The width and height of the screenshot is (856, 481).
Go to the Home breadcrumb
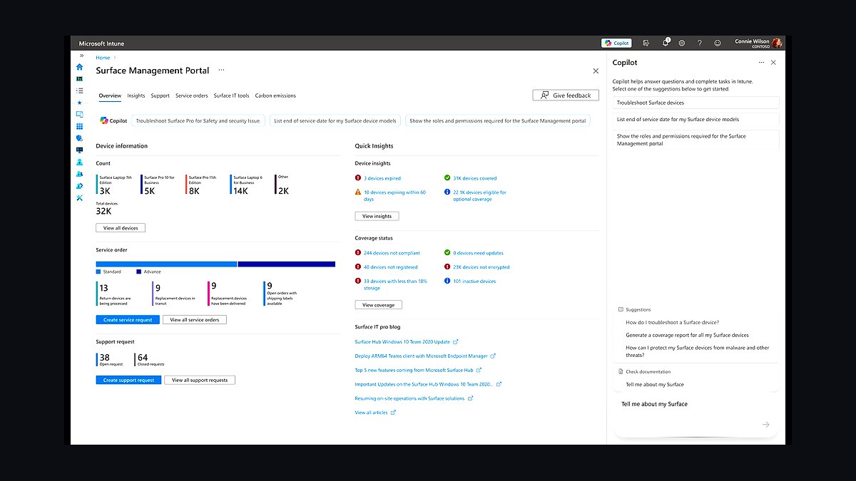tap(103, 58)
